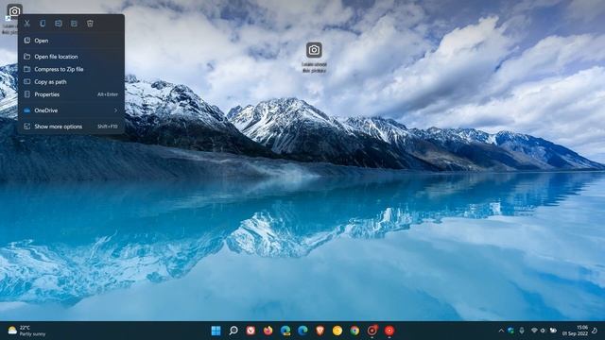Choose Compress to Zip file
The width and height of the screenshot is (605, 340).
[x=71, y=69]
